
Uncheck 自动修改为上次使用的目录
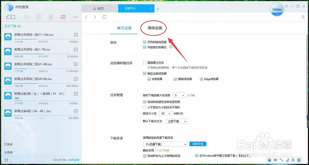pyautogui.click(x=144, y=156)
